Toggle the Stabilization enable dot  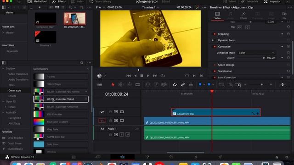pyautogui.click(x=215, y=71)
